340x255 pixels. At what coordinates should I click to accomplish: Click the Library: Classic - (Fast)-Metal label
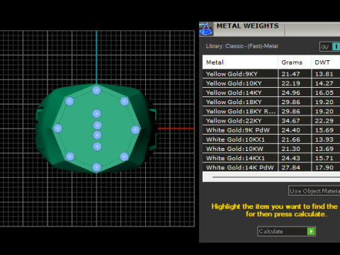[242, 46]
